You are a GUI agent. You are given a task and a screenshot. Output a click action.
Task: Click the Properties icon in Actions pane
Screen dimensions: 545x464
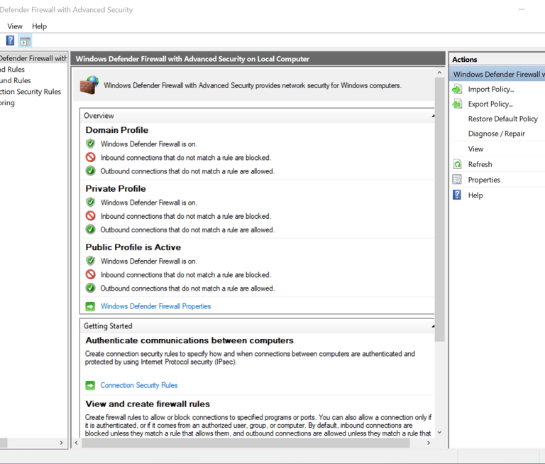(x=457, y=180)
